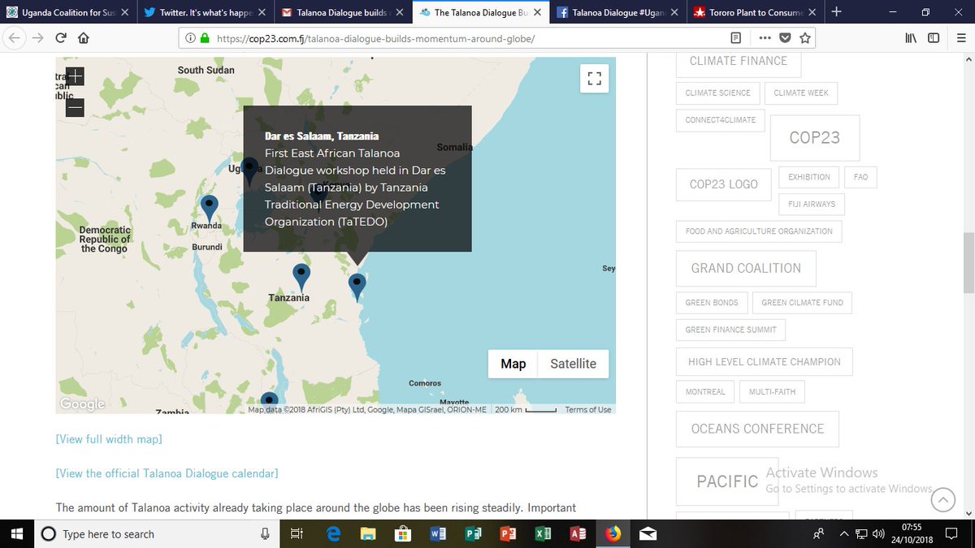The height and width of the screenshot is (548, 975).
Task: Open the Firefox library
Action: click(x=911, y=38)
